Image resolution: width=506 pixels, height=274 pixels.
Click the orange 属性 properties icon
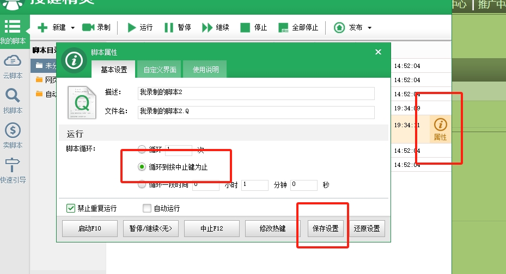440,125
